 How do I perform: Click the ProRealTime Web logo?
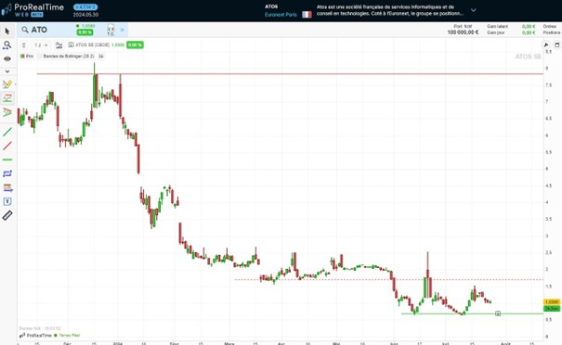[x=33, y=10]
